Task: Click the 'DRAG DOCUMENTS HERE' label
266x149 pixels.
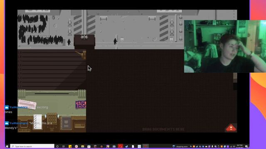Action: 163,130
